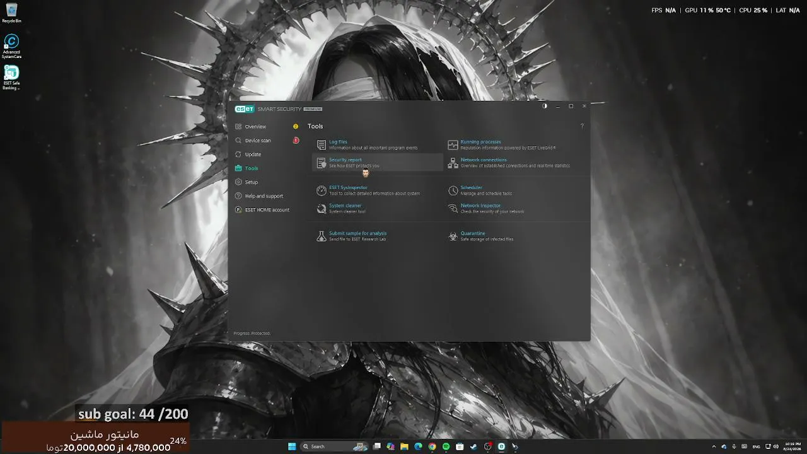Open Network connections link
The image size is (807, 454).
[x=484, y=160]
